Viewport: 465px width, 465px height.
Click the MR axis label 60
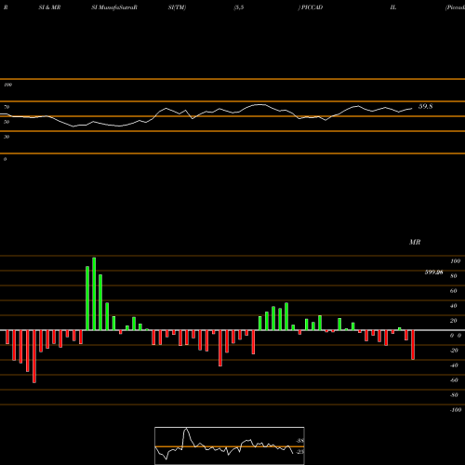point(454,291)
